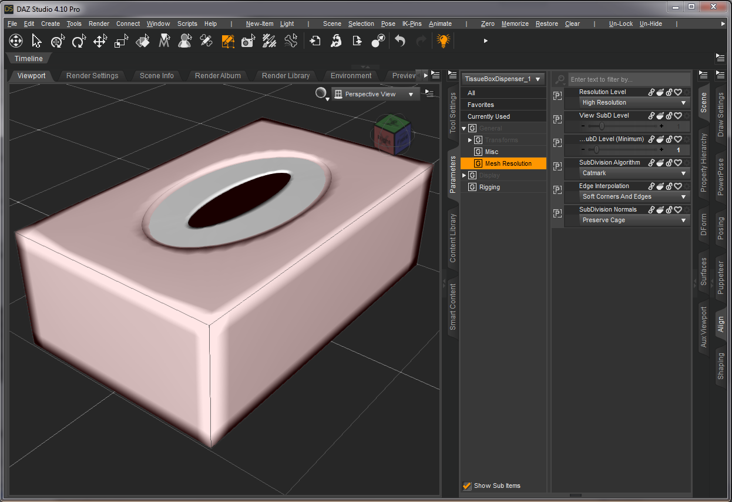Select the Rotate tool in toolbar
The width and height of the screenshot is (732, 502).
[79, 41]
